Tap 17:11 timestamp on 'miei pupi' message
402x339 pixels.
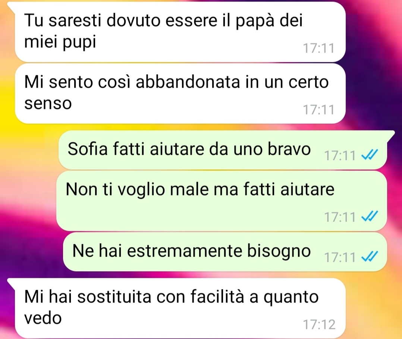click(x=319, y=48)
